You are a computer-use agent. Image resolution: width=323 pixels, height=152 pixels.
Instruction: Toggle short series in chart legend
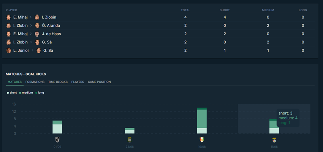(12, 93)
